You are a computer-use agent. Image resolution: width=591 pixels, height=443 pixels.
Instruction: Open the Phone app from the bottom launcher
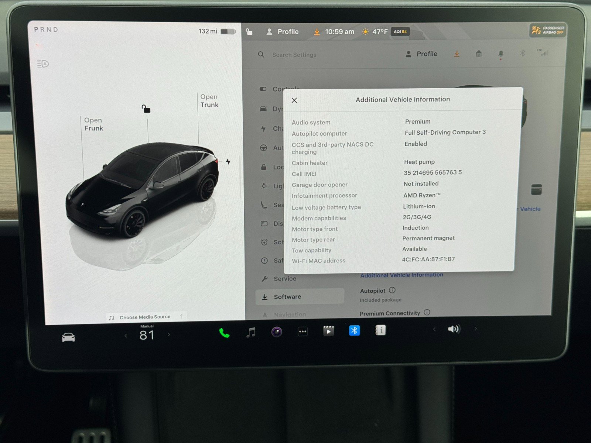click(x=224, y=332)
